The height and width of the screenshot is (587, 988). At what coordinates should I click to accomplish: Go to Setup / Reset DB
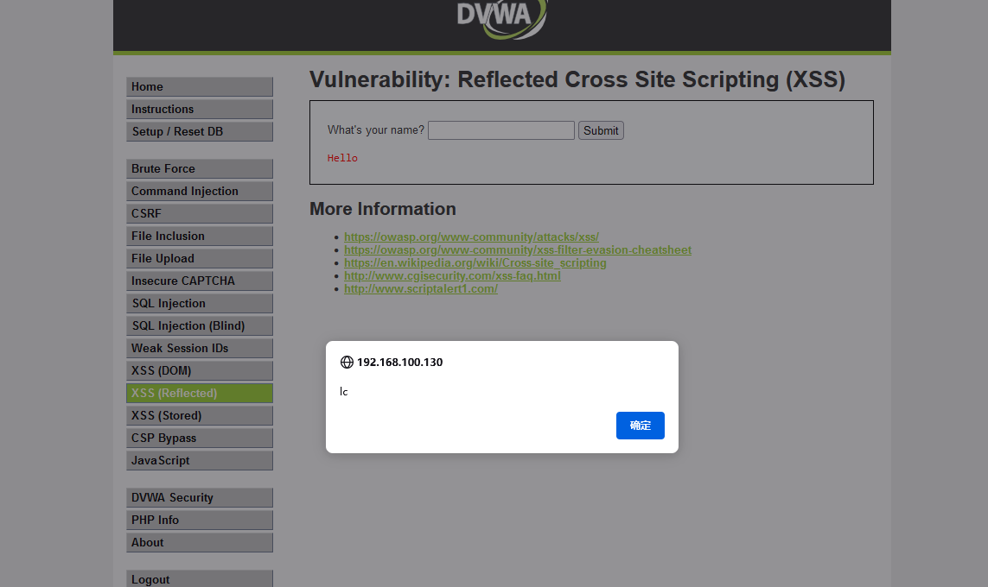(200, 131)
